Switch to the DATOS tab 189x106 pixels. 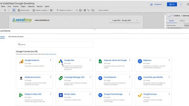pos(171,21)
